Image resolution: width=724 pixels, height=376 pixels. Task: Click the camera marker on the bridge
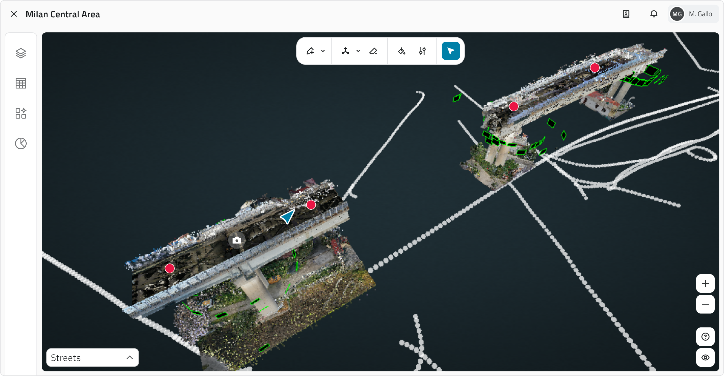pos(237,240)
